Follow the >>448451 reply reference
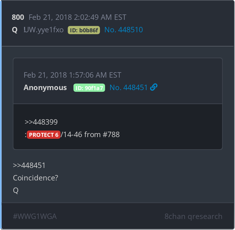The height and width of the screenshot is (230, 235). coord(29,165)
